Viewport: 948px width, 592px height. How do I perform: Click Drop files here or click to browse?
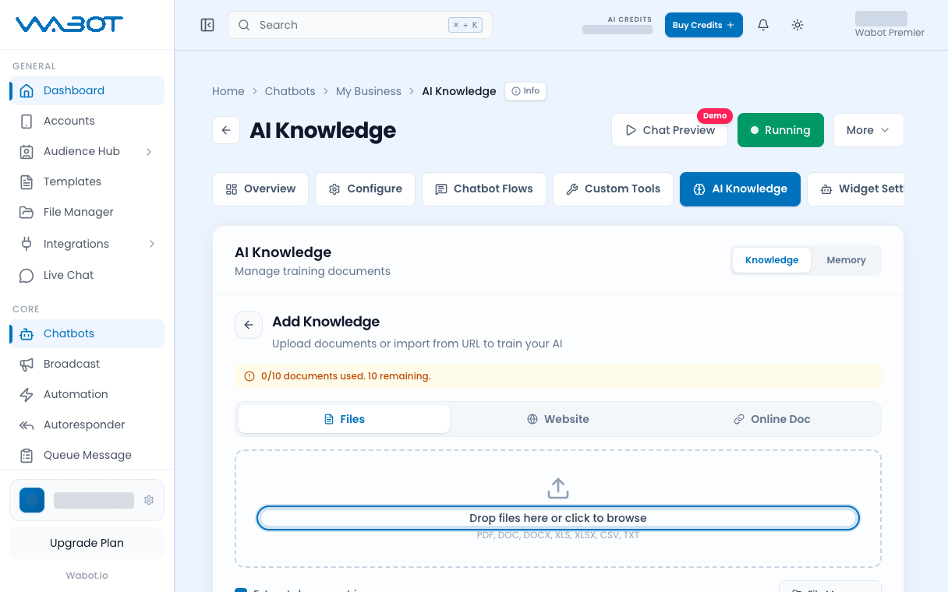tap(558, 518)
